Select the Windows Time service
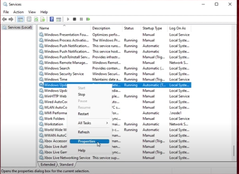 click(x=115, y=79)
